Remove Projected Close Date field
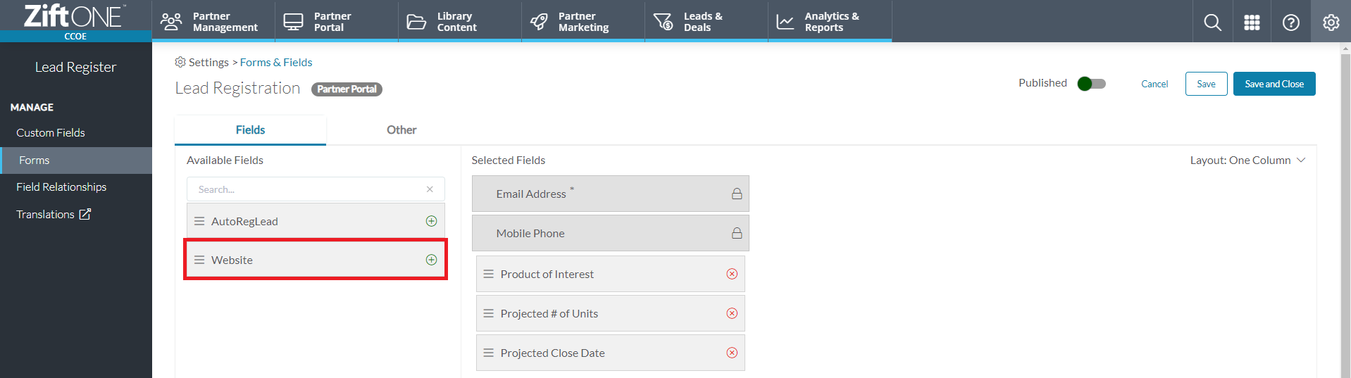Viewport: 1351px width, 378px height. 732,353
